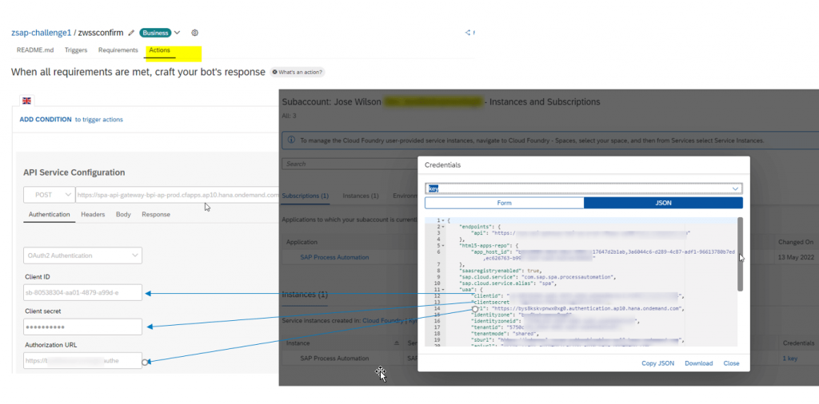Click the Client ID input field
Screen dimensions: 819x404
pos(82,292)
